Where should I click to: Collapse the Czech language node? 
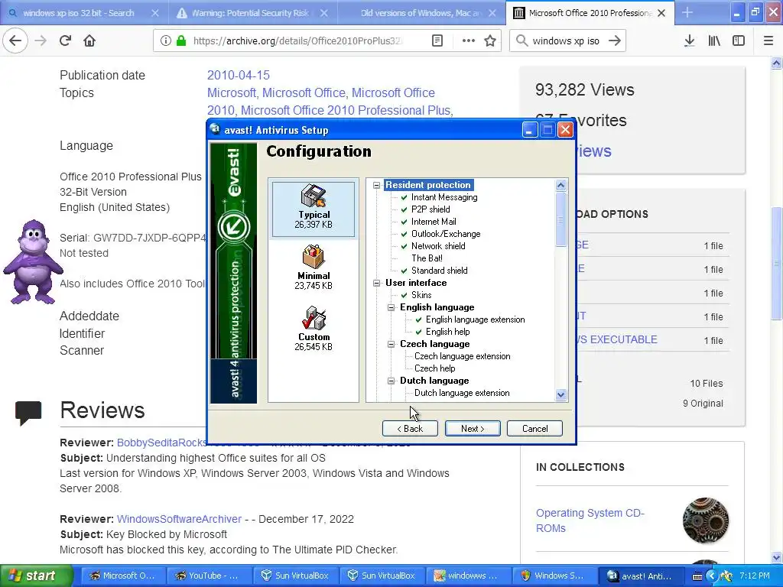coord(391,344)
